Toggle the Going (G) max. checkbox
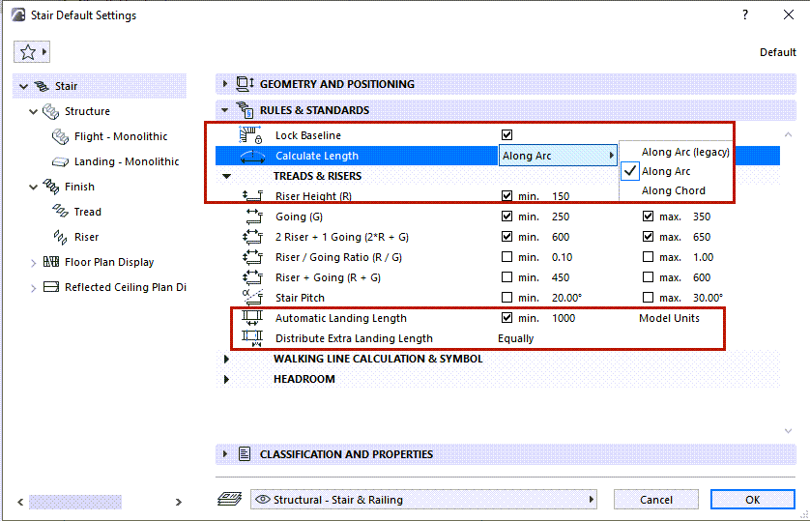 pos(648,217)
